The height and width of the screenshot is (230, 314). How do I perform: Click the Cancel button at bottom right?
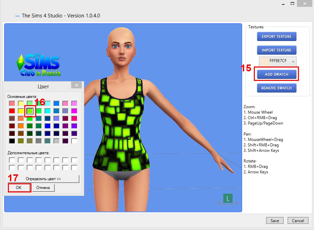(x=298, y=220)
